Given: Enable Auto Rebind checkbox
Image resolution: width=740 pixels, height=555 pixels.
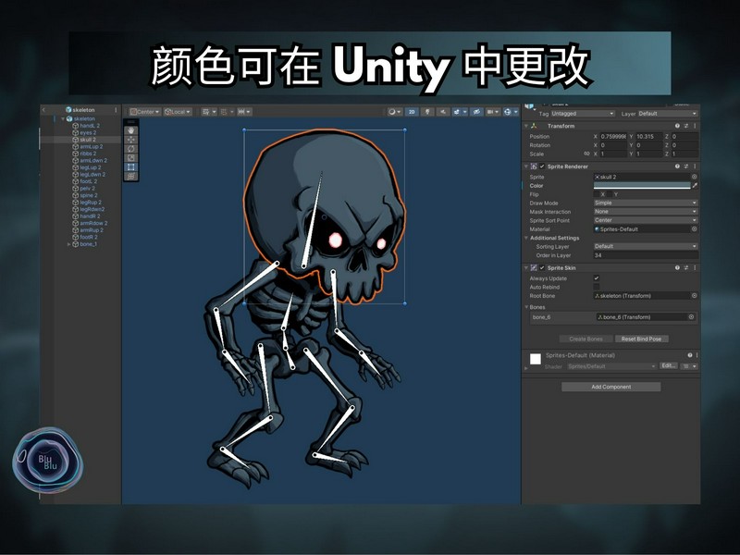Looking at the screenshot, I should tap(597, 287).
